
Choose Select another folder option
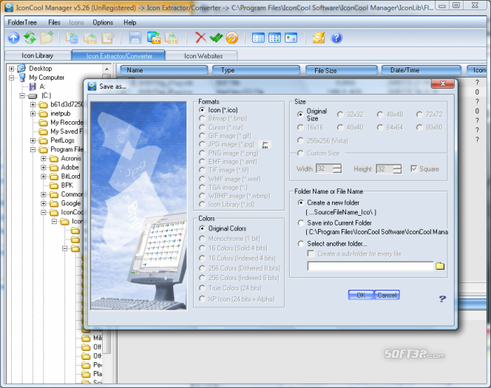coord(301,244)
